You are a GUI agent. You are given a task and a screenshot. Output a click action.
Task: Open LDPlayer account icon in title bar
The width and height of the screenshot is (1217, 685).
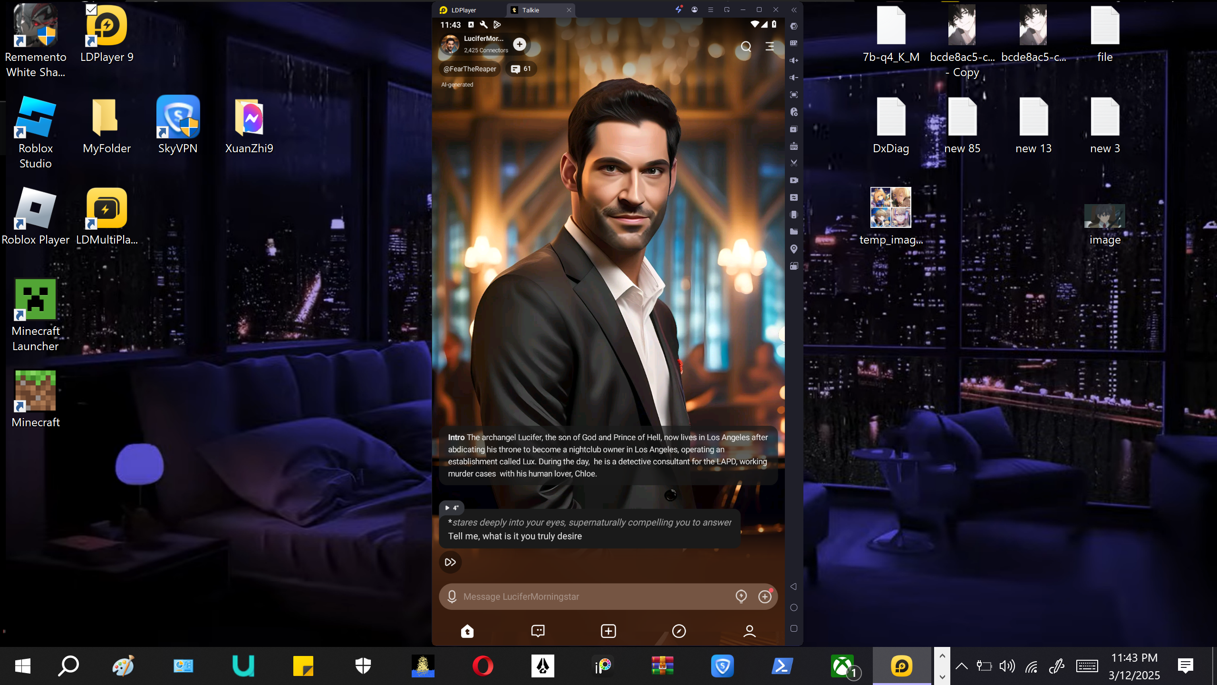[695, 10]
